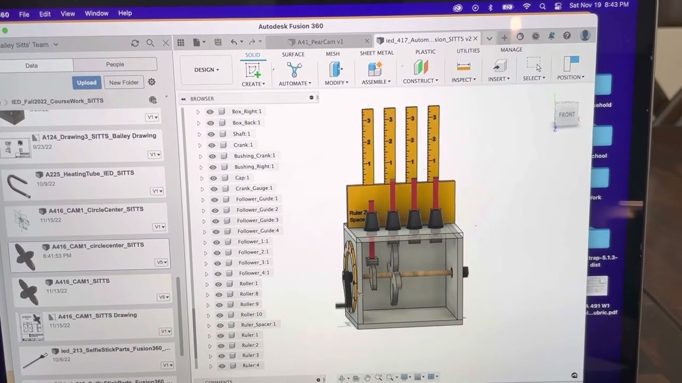The height and width of the screenshot is (383, 682).
Task: Switch to the SHEET METAL tab
Action: click(x=377, y=53)
